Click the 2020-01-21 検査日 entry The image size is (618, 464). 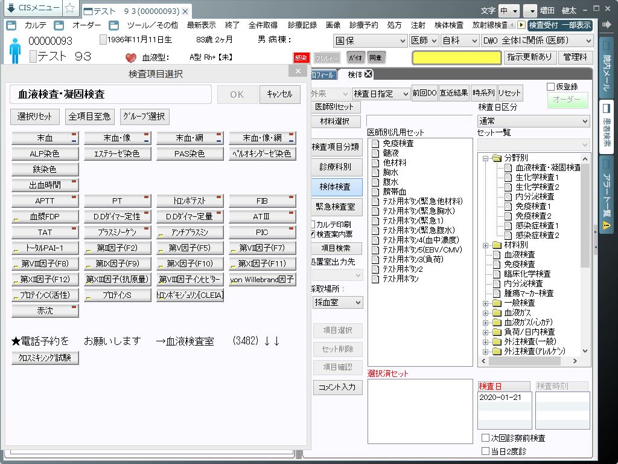[505, 398]
